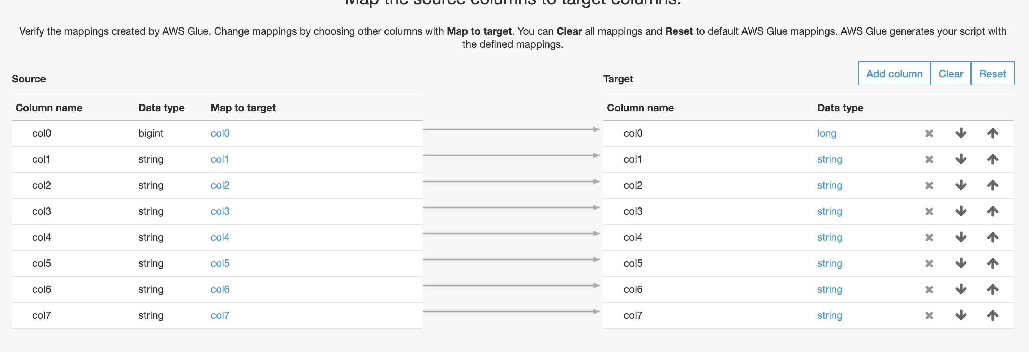
Task: Remove target column col6
Action: pyautogui.click(x=929, y=289)
